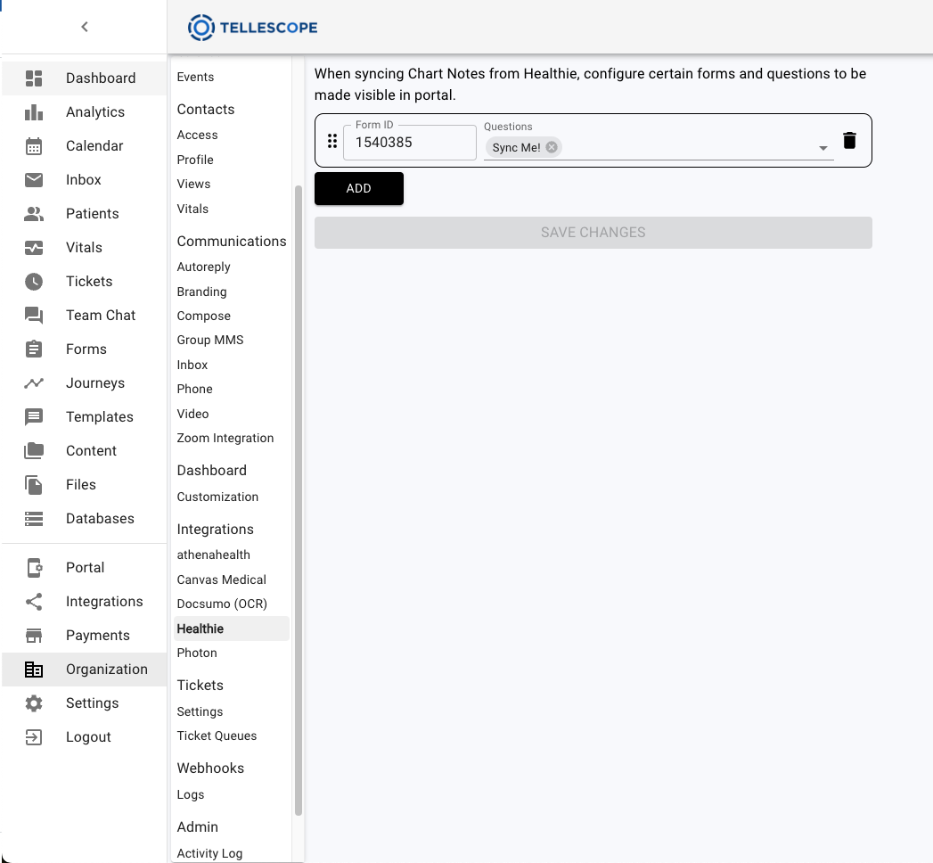Image resolution: width=933 pixels, height=863 pixels.
Task: Open Docsumo (OCR) integration settings
Action: click(222, 604)
